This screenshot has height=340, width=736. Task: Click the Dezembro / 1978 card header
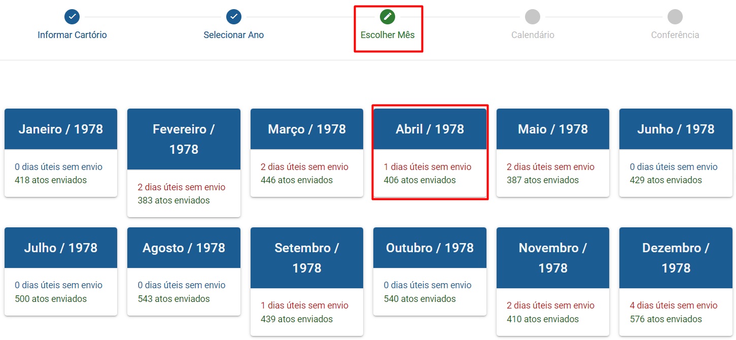tap(676, 258)
